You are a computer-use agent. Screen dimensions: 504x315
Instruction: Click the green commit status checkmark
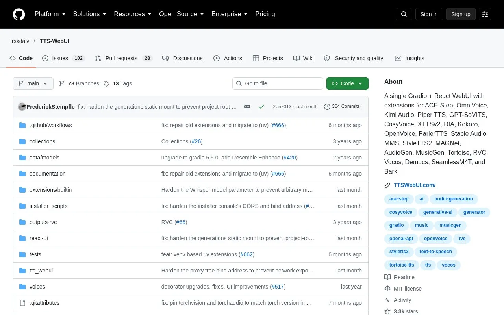coord(261,107)
